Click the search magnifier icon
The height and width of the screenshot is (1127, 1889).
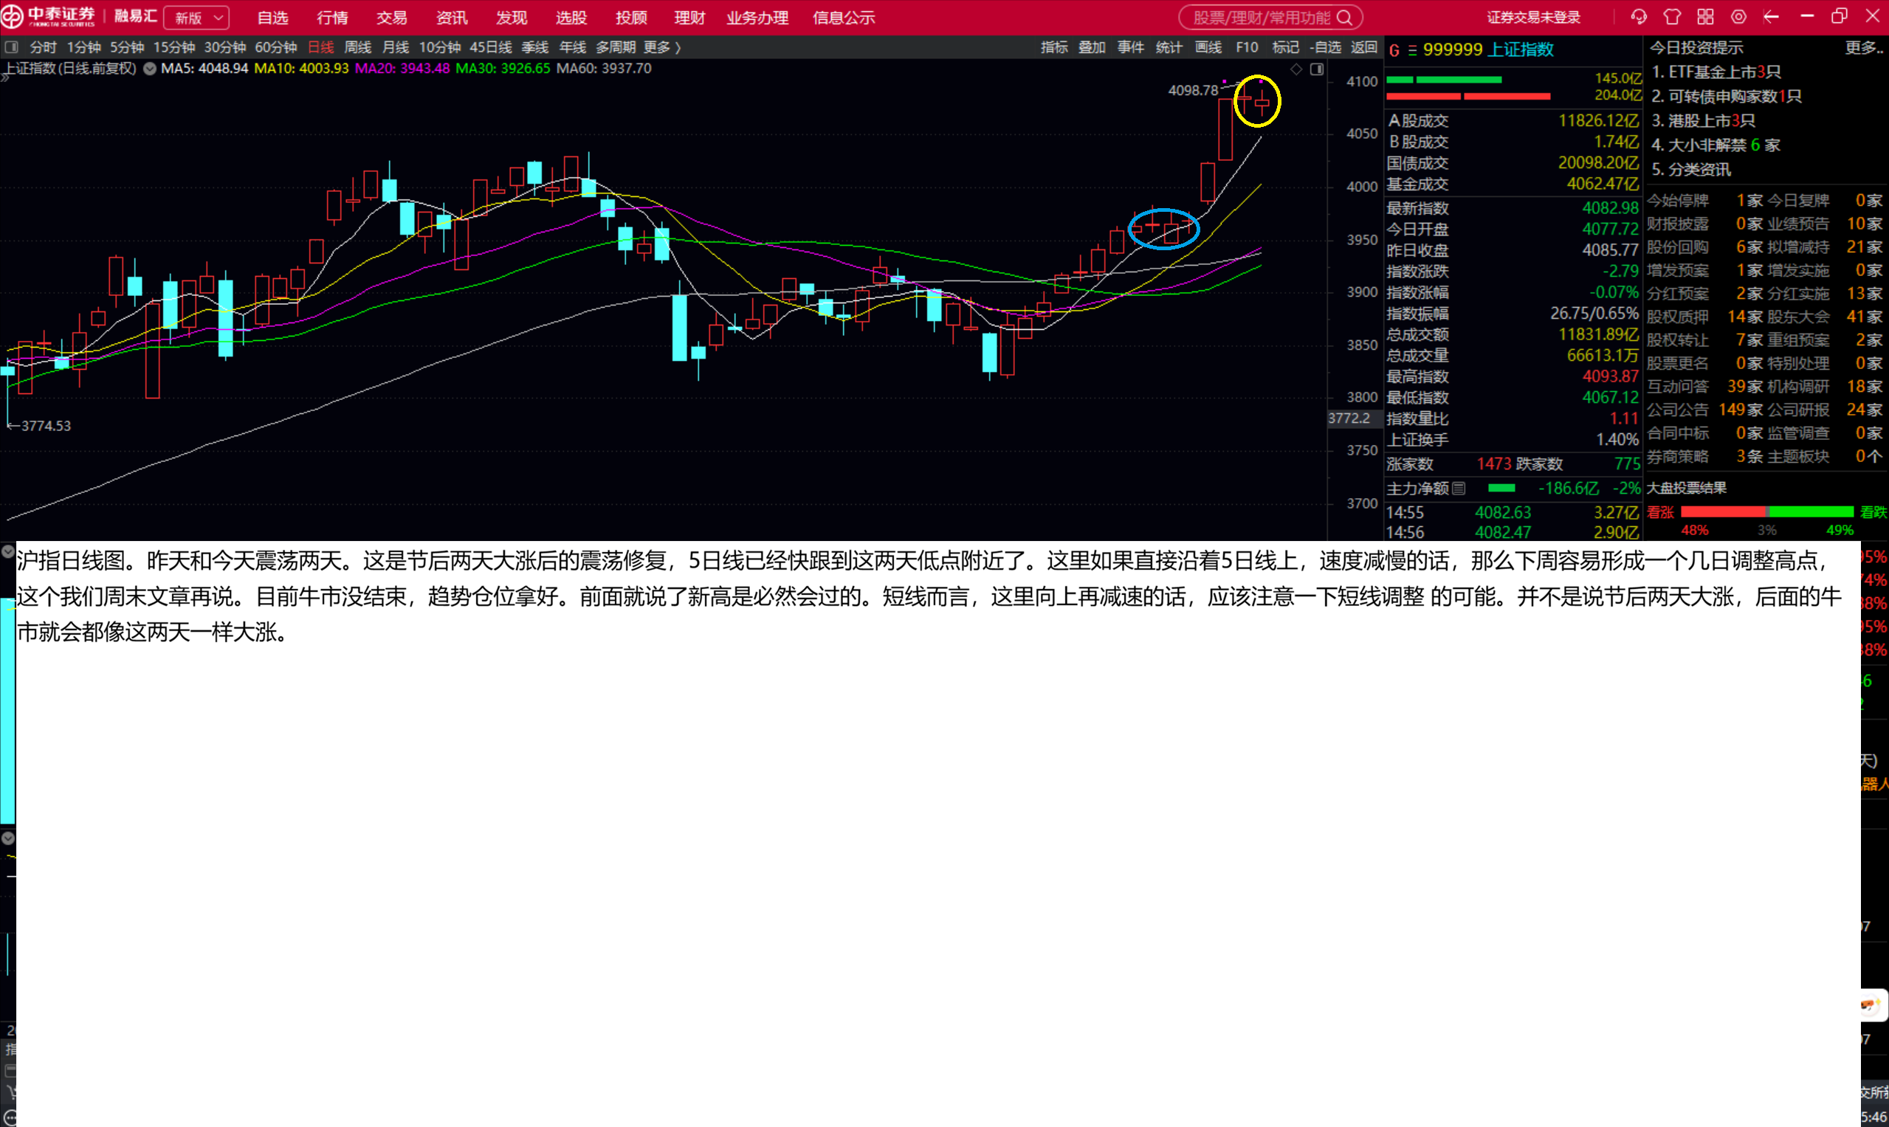click(x=1344, y=18)
